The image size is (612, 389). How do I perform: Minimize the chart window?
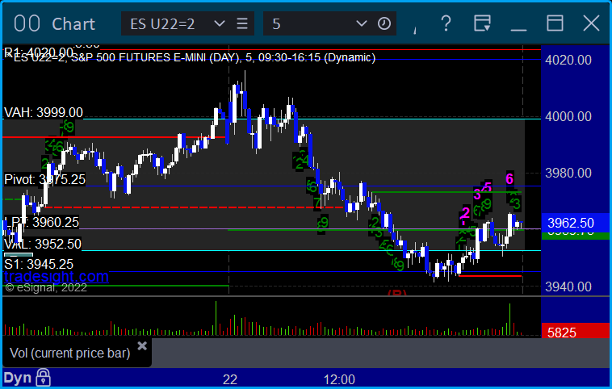[x=518, y=30]
